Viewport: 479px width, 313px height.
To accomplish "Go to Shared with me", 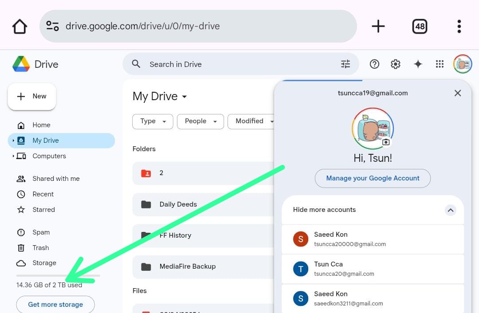I will point(56,179).
